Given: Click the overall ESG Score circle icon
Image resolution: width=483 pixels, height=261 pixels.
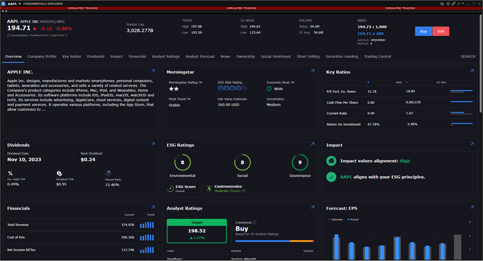Looking at the screenshot, I should click(x=170, y=188).
